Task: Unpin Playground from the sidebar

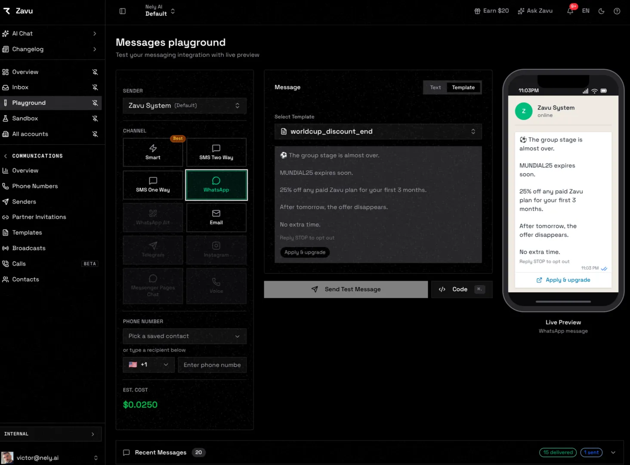Action: click(x=95, y=103)
